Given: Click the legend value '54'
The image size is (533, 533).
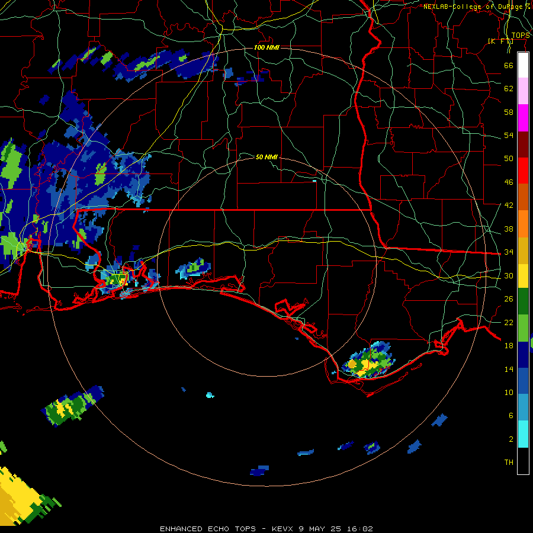Looking at the screenshot, I should pos(509,135).
